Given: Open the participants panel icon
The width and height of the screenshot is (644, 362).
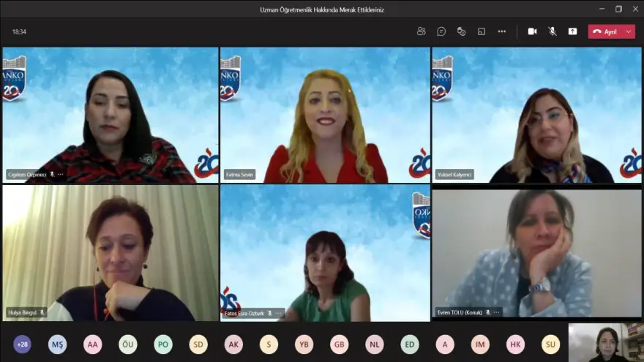Looking at the screenshot, I should (421, 31).
